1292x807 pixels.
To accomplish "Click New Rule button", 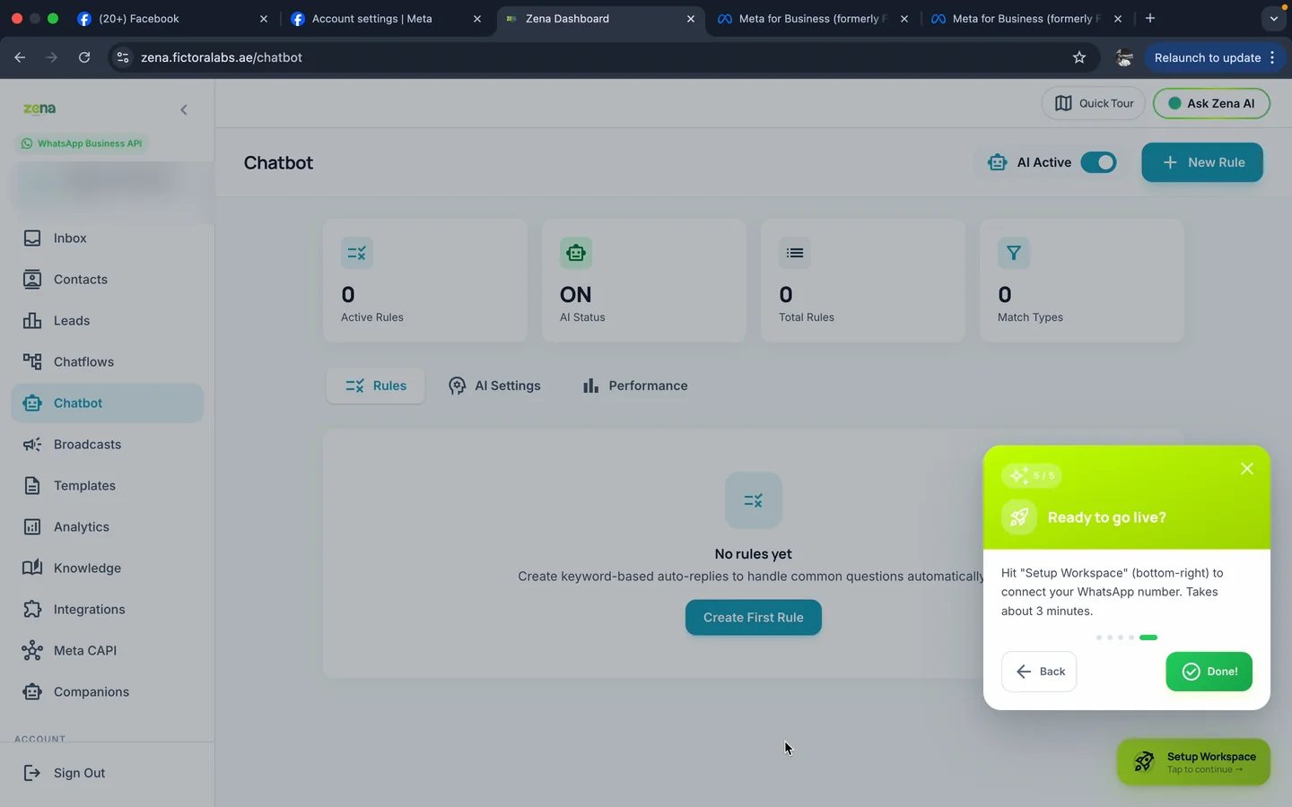I will [x=1202, y=162].
